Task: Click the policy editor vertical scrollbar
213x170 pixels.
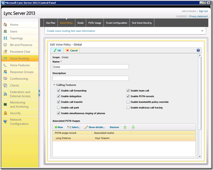Action: [x=200, y=93]
